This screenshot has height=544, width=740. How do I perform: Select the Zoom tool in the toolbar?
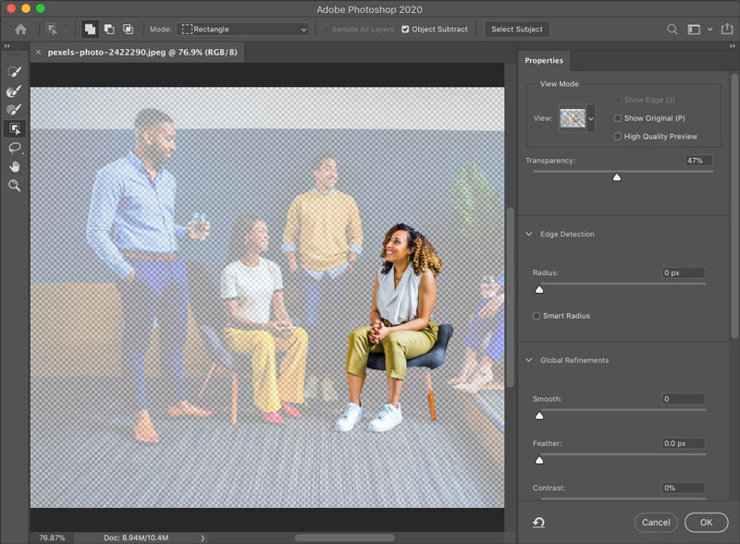[14, 186]
